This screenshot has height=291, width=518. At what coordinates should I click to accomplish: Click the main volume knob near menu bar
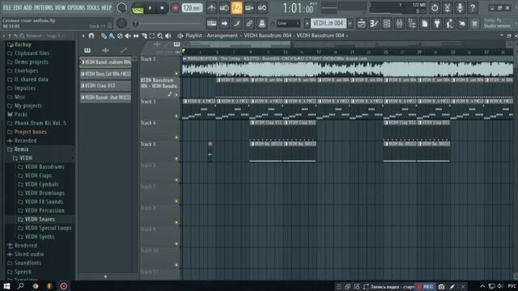click(x=121, y=7)
